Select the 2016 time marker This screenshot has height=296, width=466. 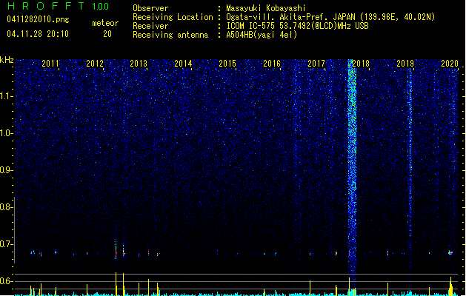[x=272, y=64]
